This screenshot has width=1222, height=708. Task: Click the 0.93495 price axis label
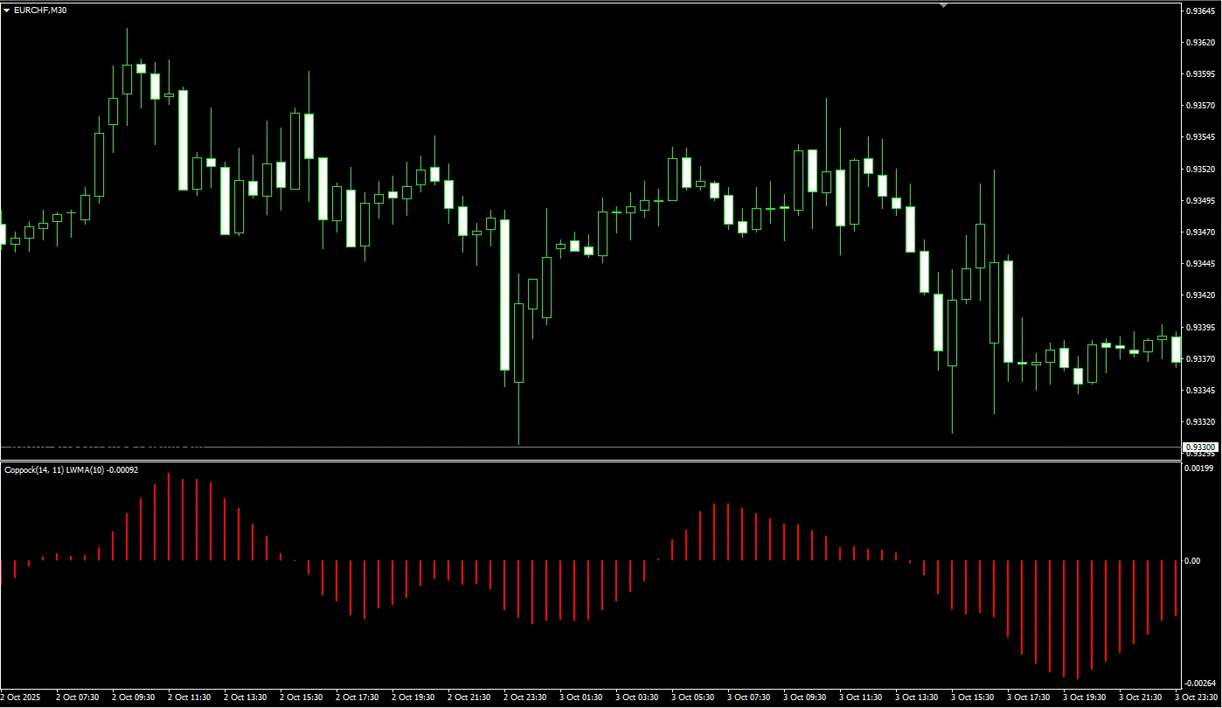1201,200
